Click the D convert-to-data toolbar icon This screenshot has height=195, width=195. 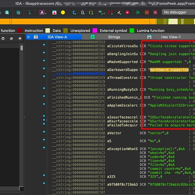coord(82,12)
